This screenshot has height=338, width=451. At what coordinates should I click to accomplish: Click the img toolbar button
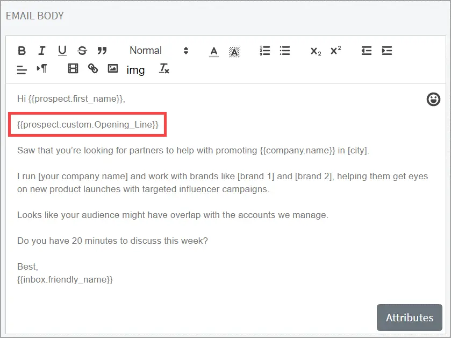click(x=135, y=70)
